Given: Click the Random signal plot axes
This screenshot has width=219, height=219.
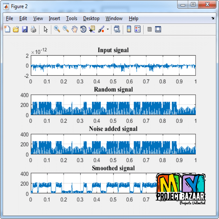Looking at the screenshot, I should coord(113,105).
